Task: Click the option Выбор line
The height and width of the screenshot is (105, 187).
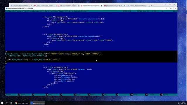Action: 64,75
